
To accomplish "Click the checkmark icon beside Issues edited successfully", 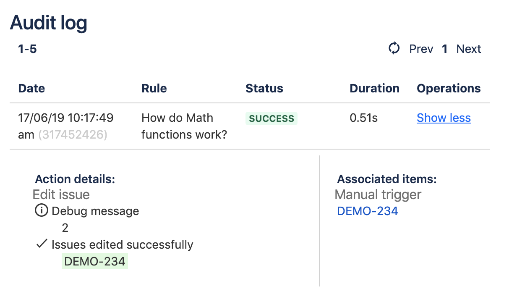I will [41, 244].
